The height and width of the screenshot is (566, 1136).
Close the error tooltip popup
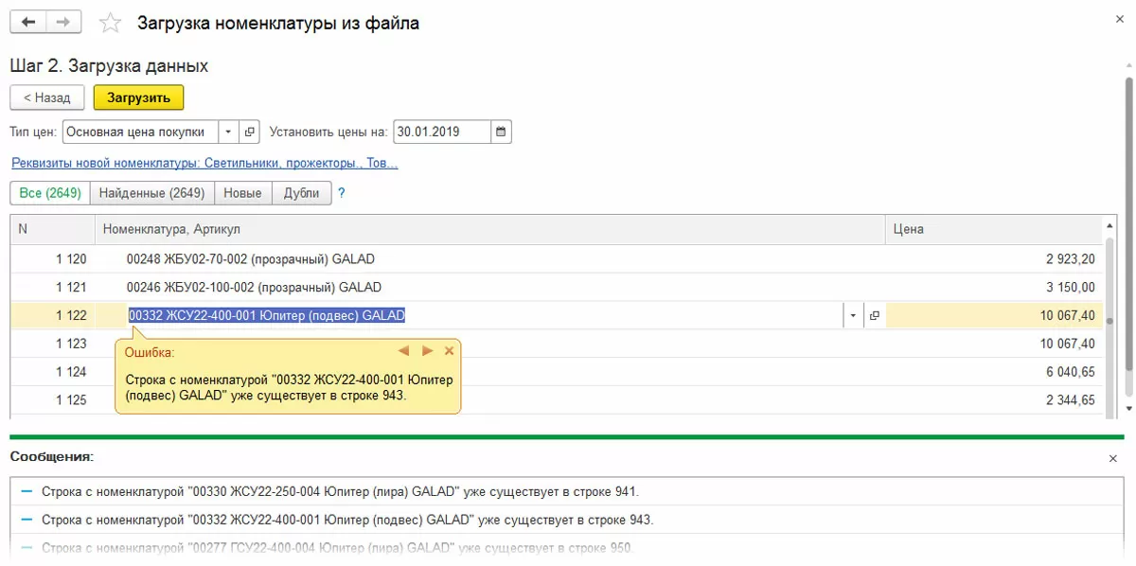450,351
